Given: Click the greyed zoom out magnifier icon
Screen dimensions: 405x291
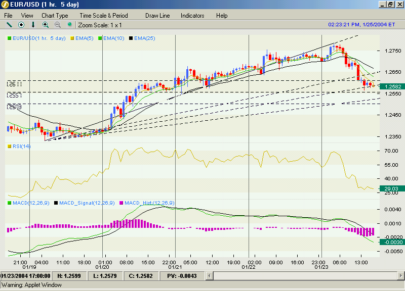Looking at the screenshot, I should 58,25.
